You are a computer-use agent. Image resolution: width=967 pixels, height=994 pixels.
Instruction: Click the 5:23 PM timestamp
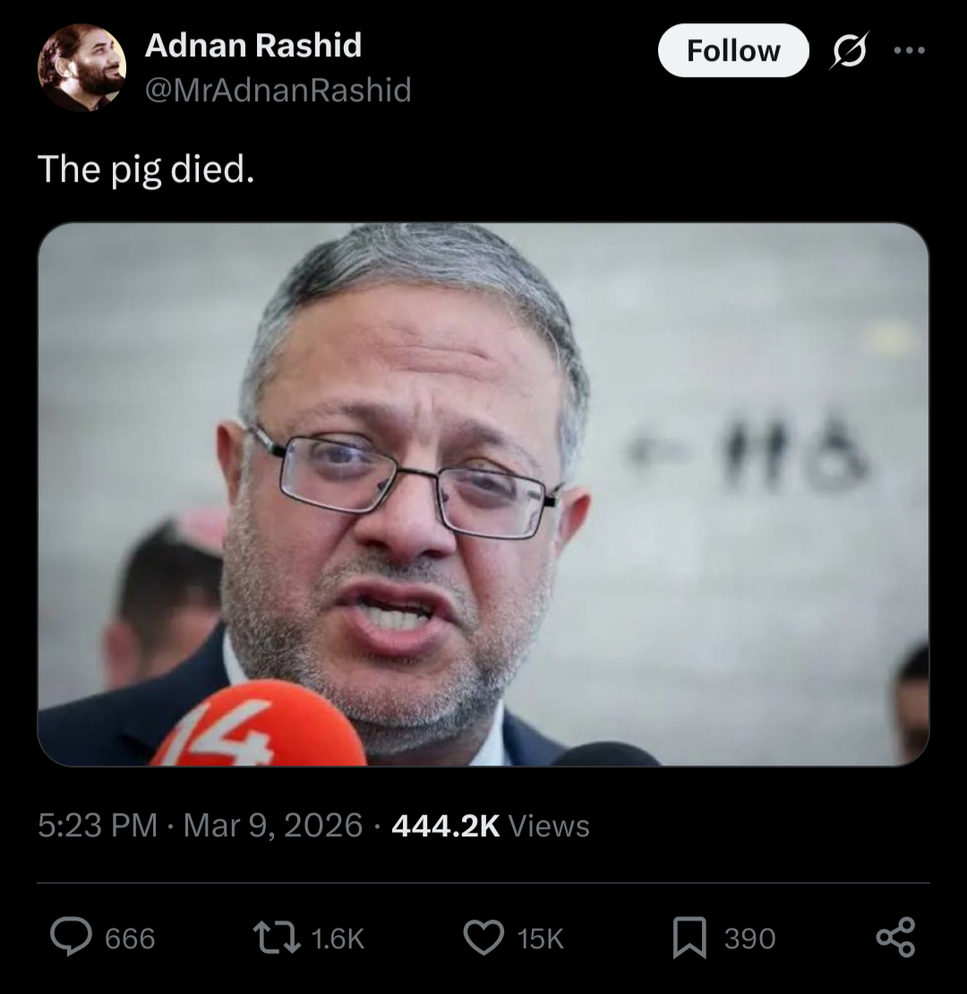coord(98,826)
